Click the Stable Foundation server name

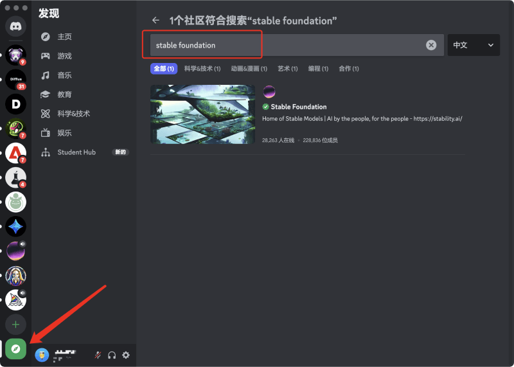299,107
